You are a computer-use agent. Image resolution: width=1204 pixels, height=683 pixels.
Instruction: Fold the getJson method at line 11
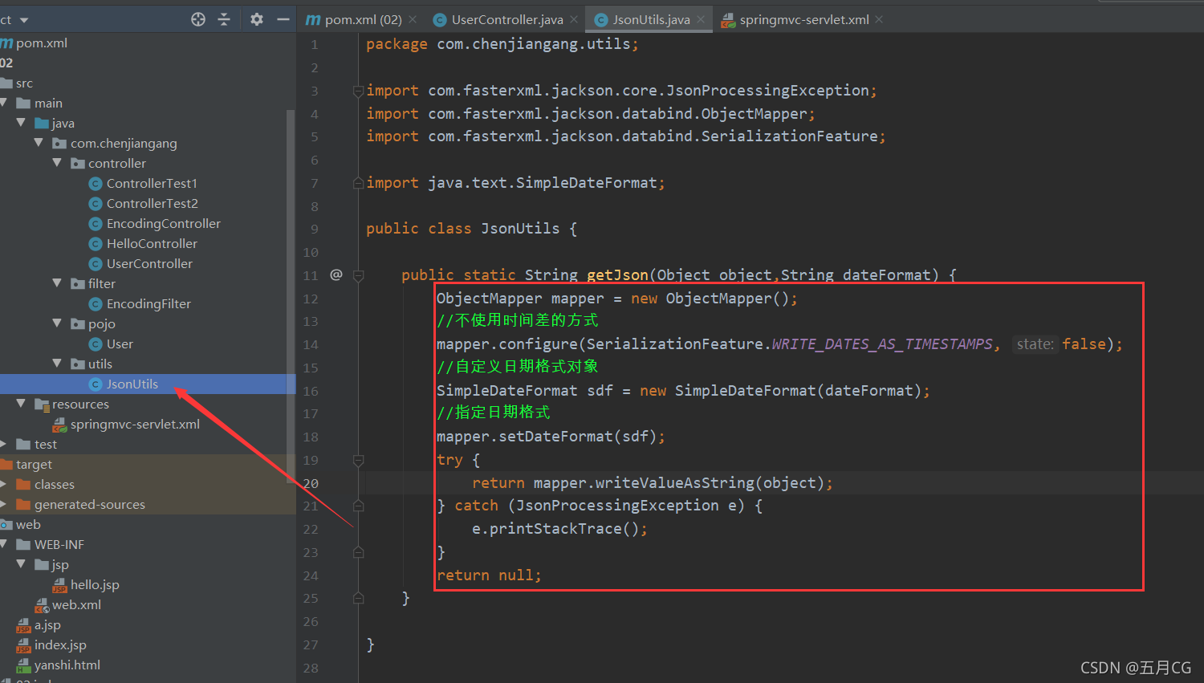(x=359, y=275)
